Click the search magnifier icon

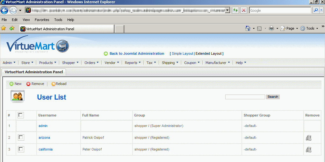point(316,11)
